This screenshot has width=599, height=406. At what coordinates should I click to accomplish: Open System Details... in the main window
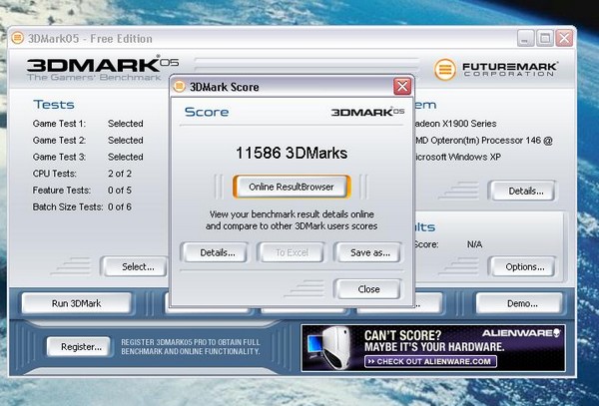(x=523, y=191)
